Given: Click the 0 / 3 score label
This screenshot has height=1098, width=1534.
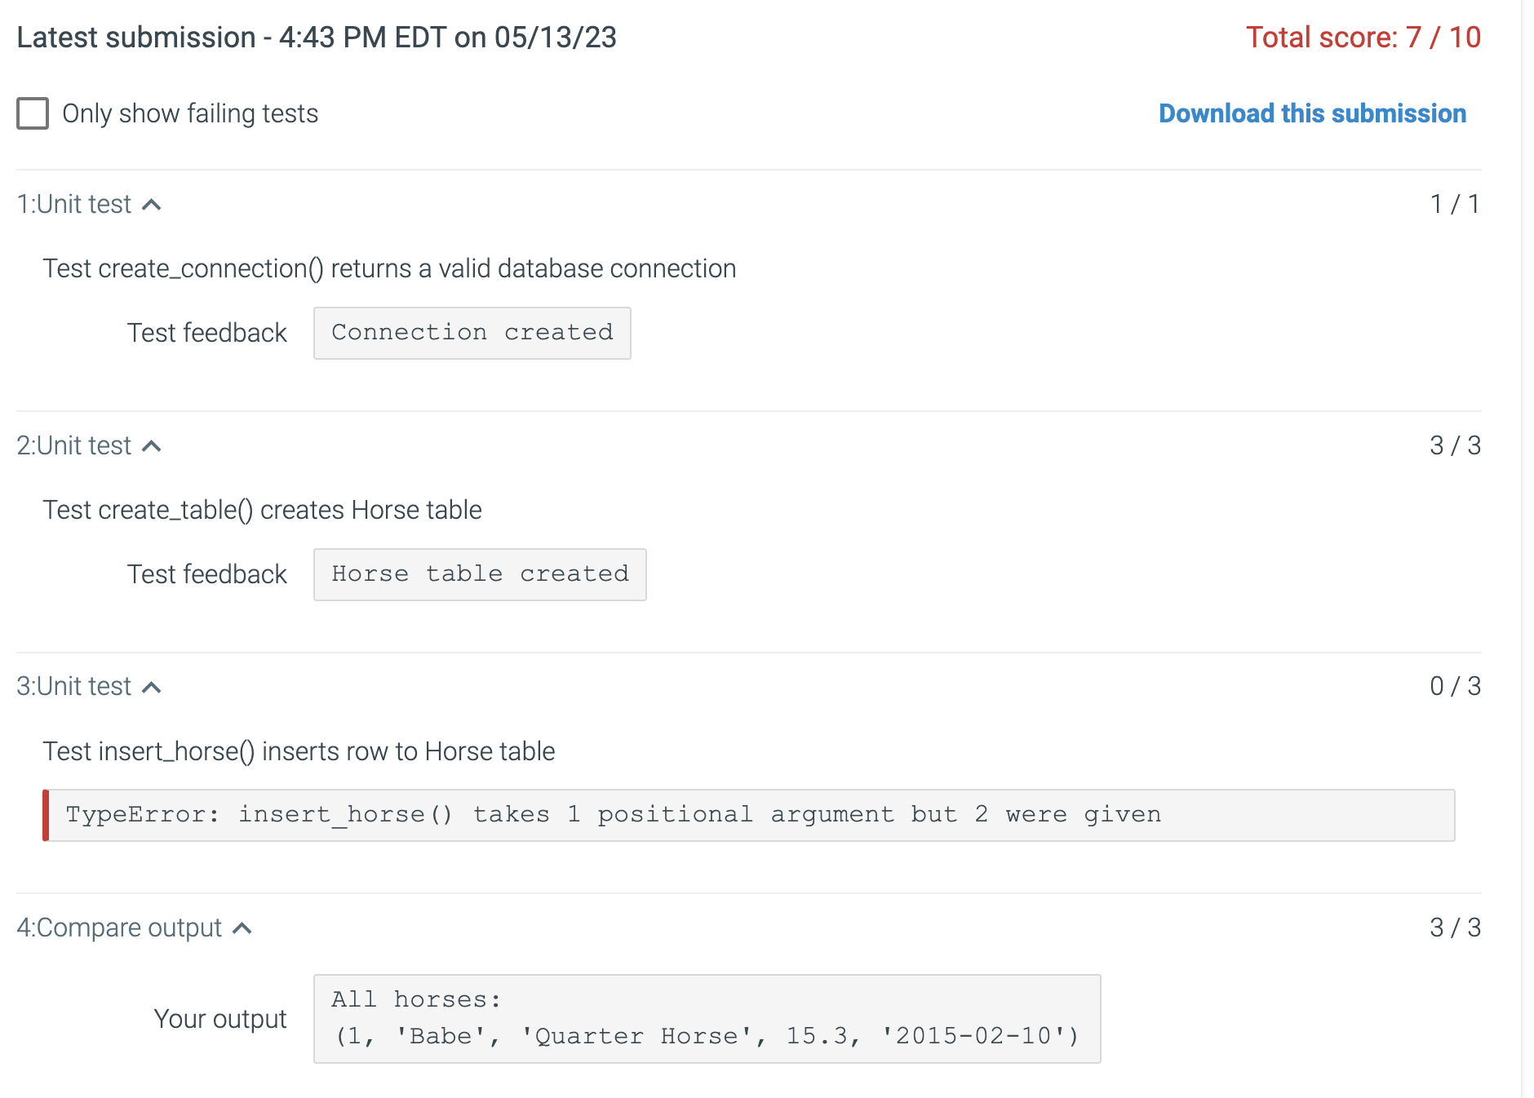Looking at the screenshot, I should tap(1454, 687).
